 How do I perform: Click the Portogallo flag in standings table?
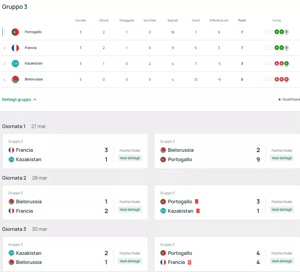pyautogui.click(x=15, y=32)
